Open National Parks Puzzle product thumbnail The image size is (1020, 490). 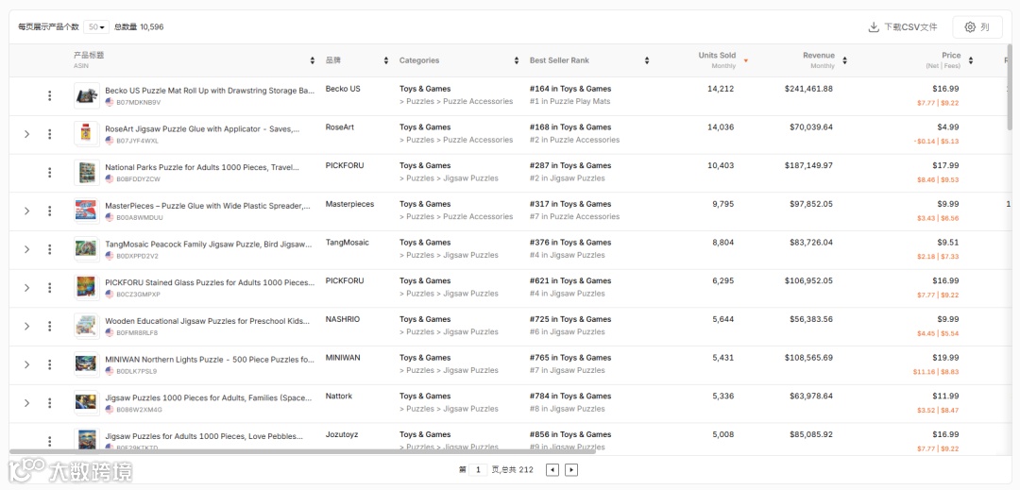[87, 172]
